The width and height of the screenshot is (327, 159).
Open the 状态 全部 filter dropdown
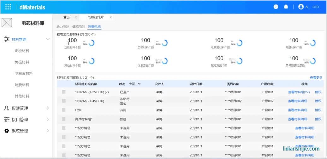tap(139, 84)
